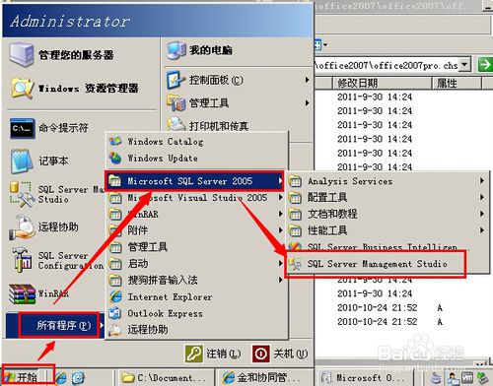The width and height of the screenshot is (493, 386).
Task: Expand WinRAR program folder
Action: tap(196, 214)
